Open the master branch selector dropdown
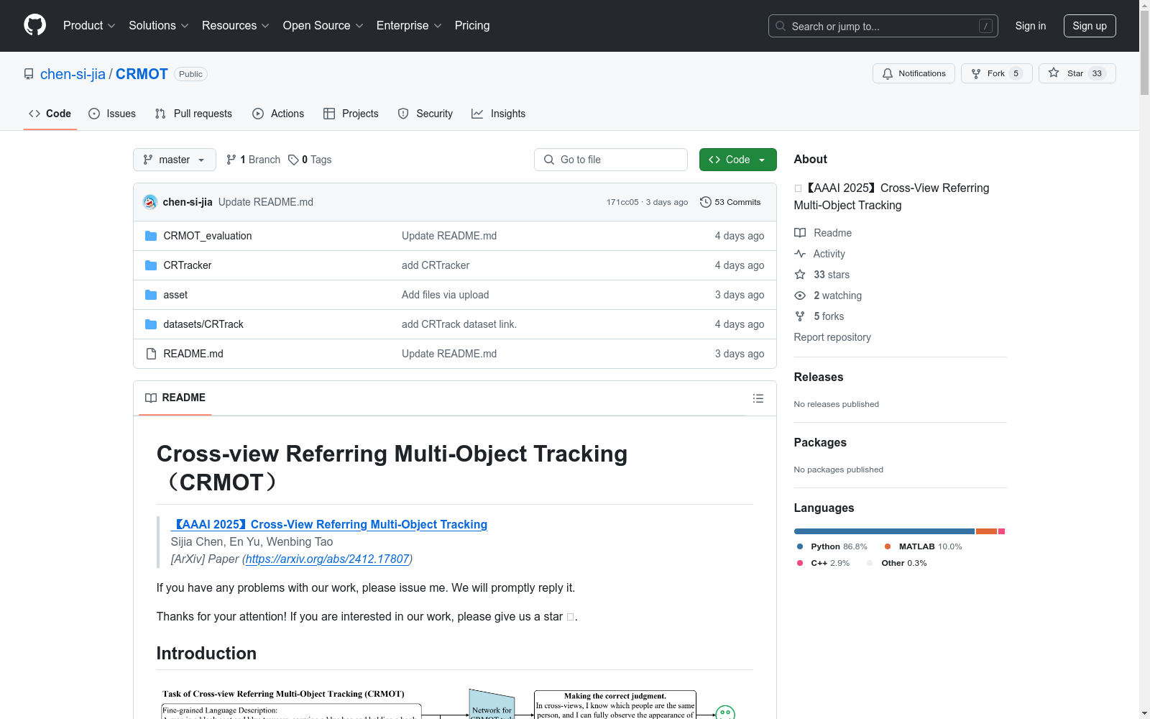 pos(175,160)
